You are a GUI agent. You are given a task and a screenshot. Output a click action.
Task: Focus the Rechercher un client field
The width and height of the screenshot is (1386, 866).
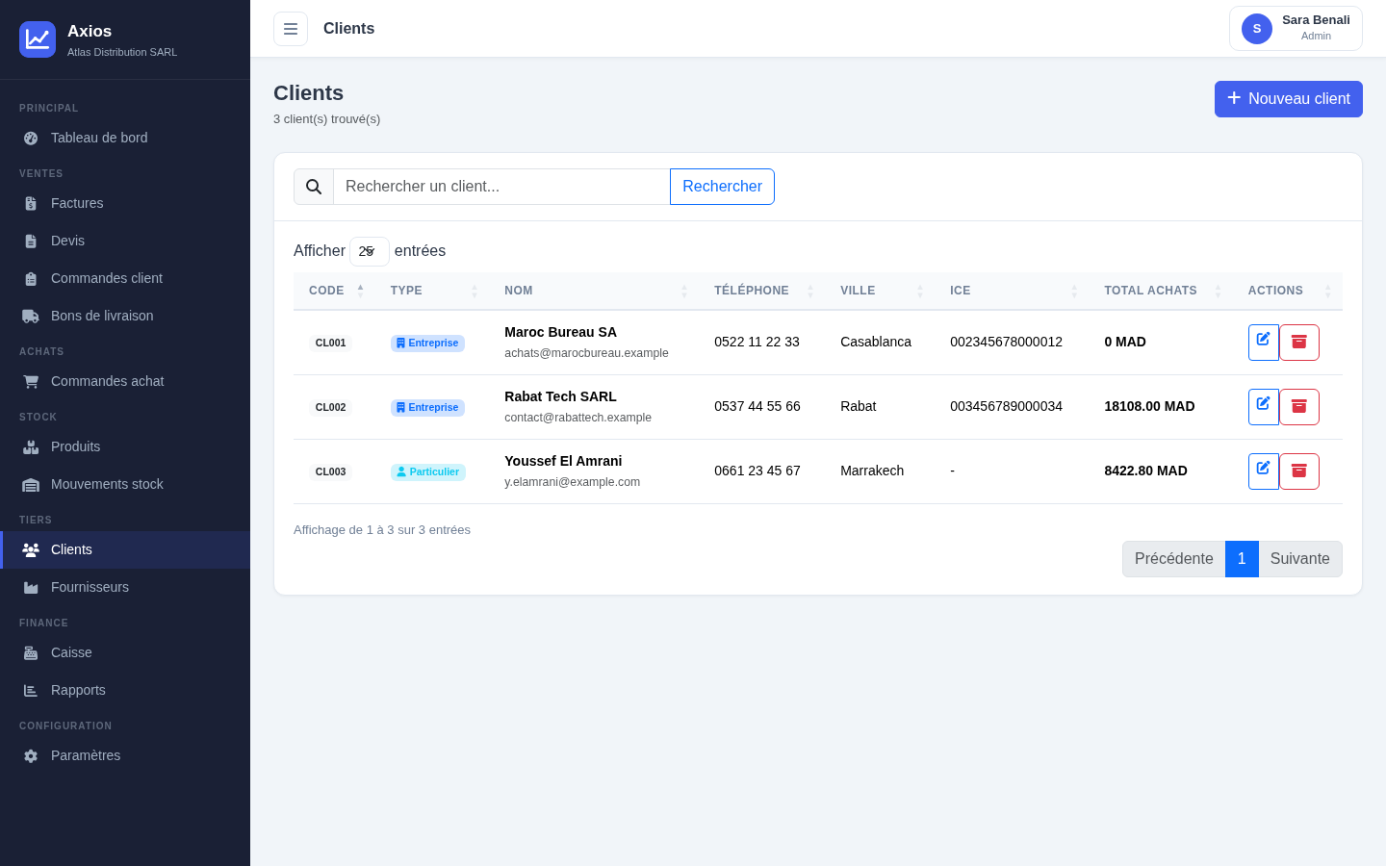[x=501, y=187]
